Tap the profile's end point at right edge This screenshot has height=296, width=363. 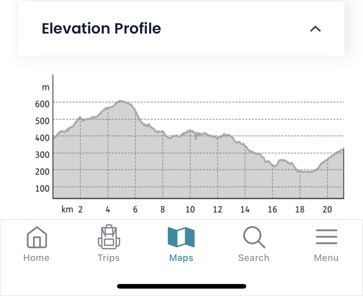[x=343, y=149]
